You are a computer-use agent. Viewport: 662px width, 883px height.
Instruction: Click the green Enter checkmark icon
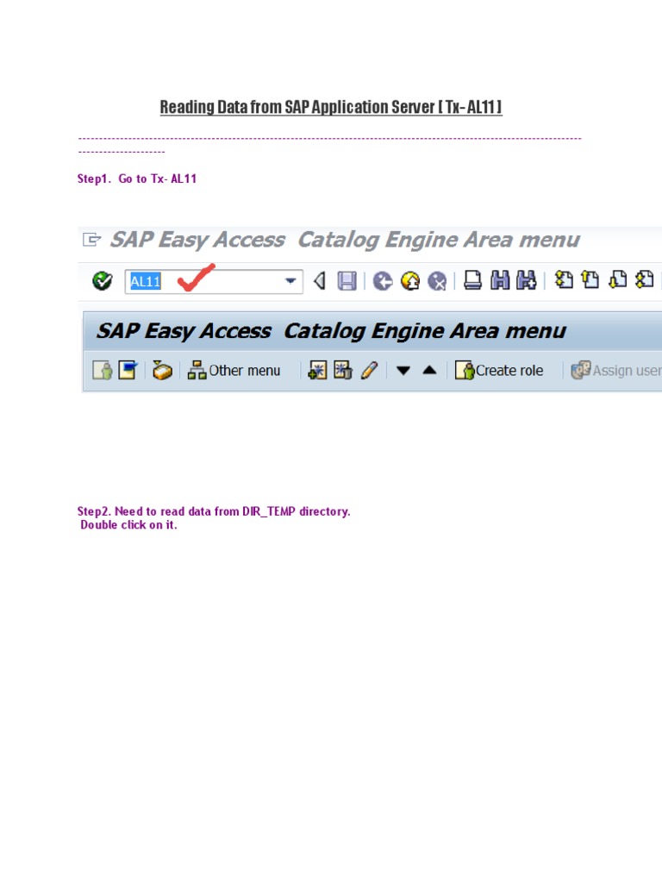coord(103,281)
